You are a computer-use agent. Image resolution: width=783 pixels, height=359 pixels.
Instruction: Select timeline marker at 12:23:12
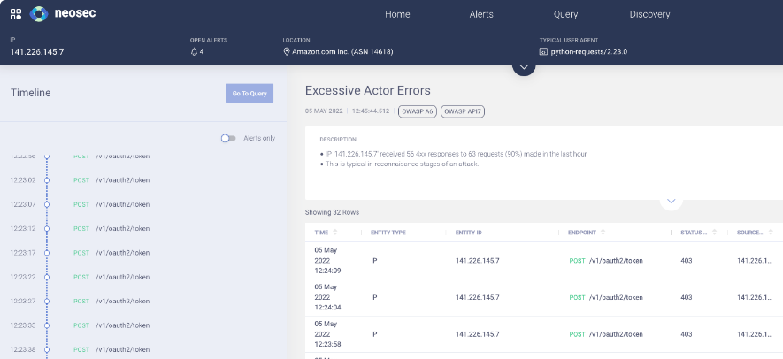click(x=47, y=229)
